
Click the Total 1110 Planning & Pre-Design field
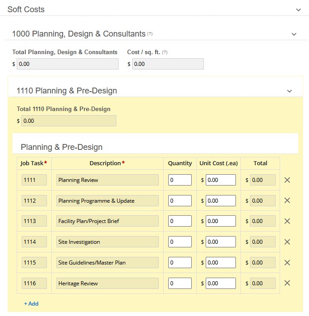pyautogui.click(x=69, y=121)
